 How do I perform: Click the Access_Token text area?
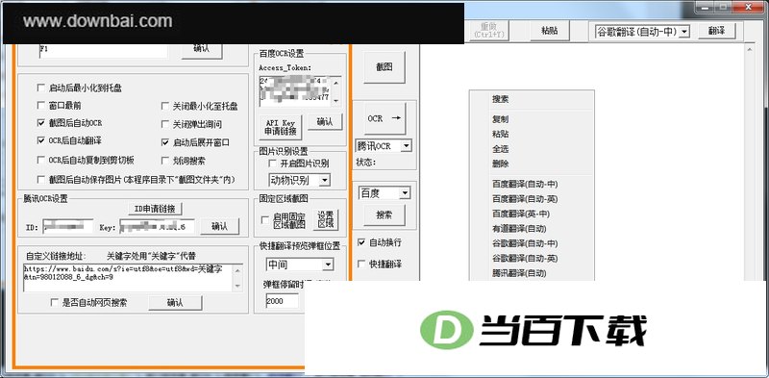point(295,90)
